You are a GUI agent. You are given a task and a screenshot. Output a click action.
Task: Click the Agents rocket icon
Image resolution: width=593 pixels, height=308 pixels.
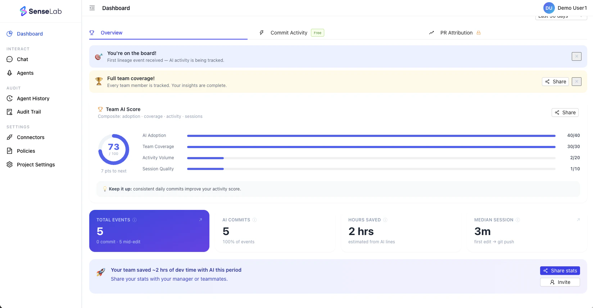pyautogui.click(x=10, y=73)
